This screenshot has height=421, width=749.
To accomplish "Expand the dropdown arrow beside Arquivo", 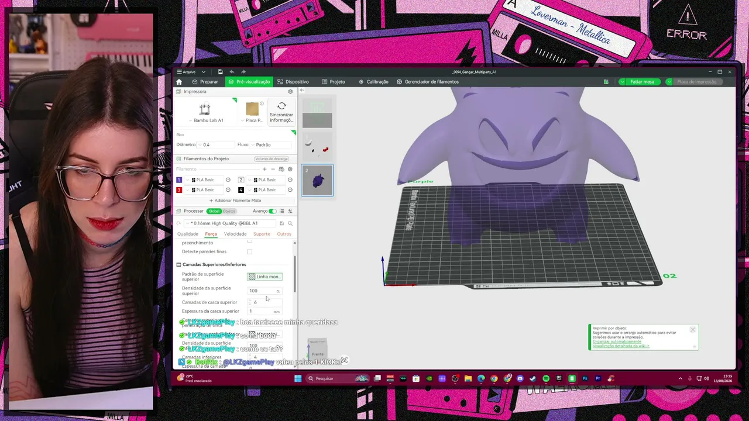I will point(204,72).
